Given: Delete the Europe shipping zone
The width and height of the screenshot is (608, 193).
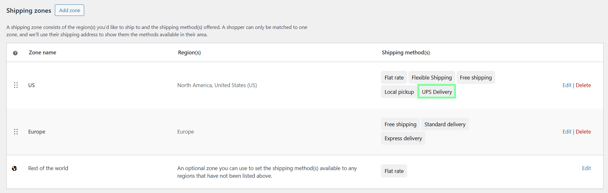Looking at the screenshot, I should click(583, 131).
